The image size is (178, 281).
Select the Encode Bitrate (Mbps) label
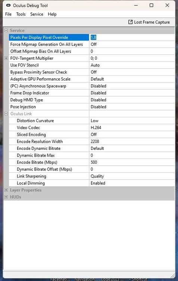point(37,163)
